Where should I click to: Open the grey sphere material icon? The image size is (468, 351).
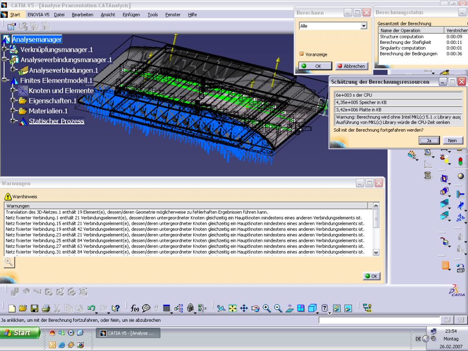tap(461, 176)
